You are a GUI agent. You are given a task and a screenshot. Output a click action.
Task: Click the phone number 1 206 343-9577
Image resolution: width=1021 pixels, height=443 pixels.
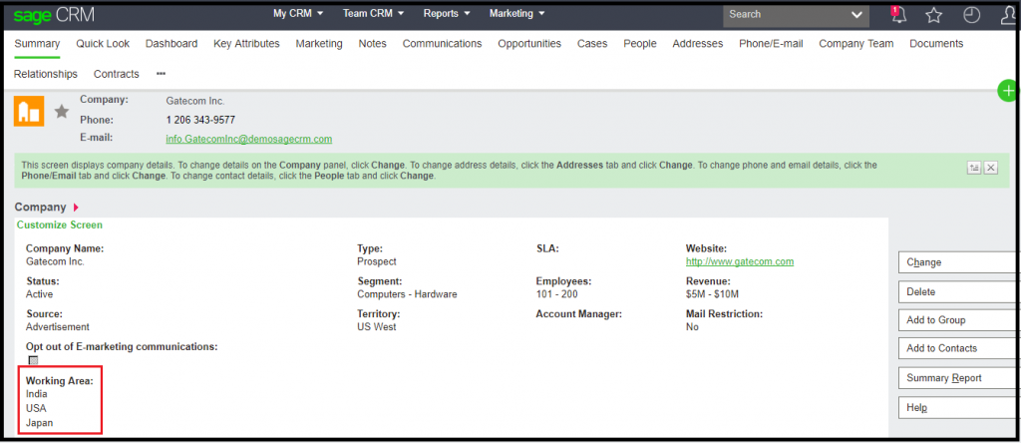tap(200, 120)
